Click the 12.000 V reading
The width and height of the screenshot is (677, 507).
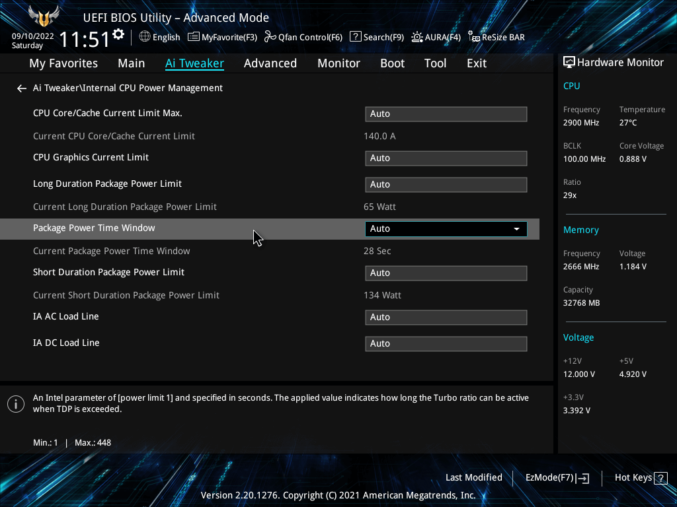coord(579,374)
